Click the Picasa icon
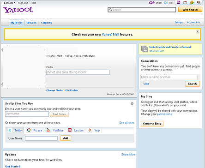205x168 pixels. [x=29, y=130]
